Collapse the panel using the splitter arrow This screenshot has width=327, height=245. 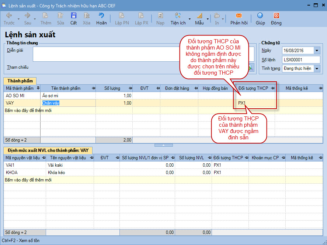coord(164,145)
